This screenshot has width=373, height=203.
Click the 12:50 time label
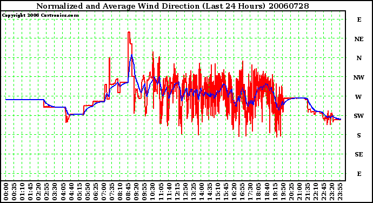[185, 192]
